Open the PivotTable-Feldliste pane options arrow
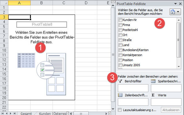The image size is (184, 115). pyautogui.click(x=176, y=4)
